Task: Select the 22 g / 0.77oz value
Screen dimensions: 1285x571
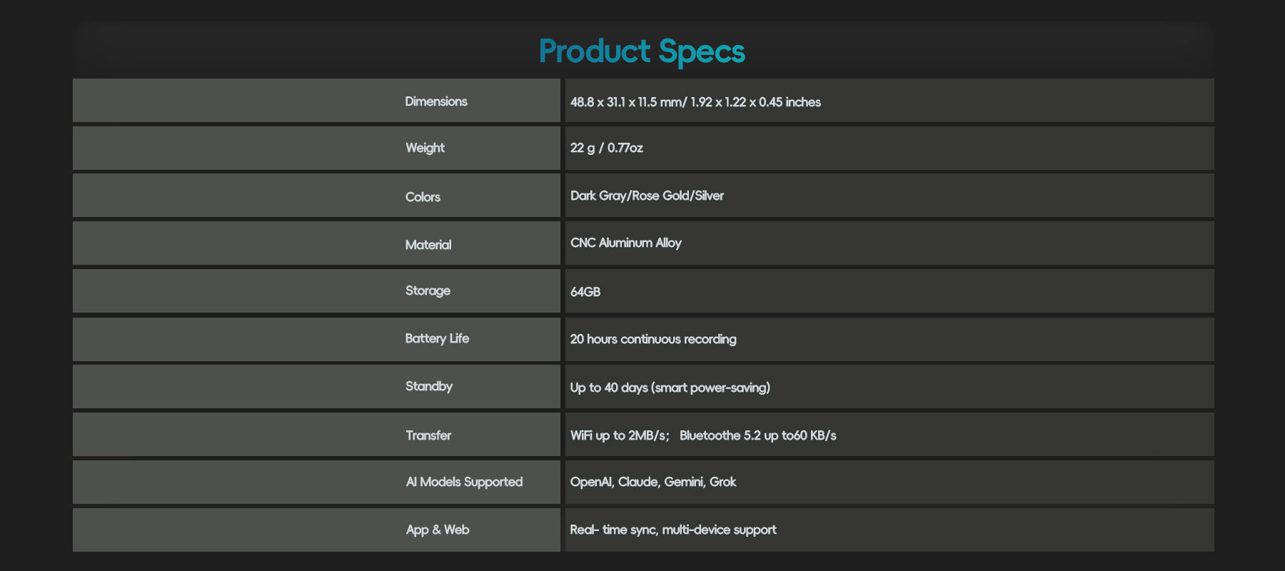Action: click(x=606, y=148)
